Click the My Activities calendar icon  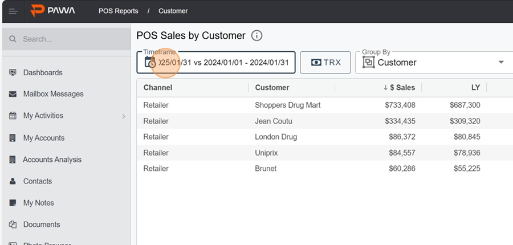[13, 116]
